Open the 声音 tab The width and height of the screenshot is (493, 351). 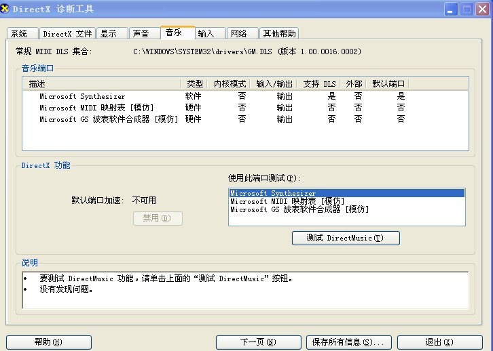pos(145,33)
